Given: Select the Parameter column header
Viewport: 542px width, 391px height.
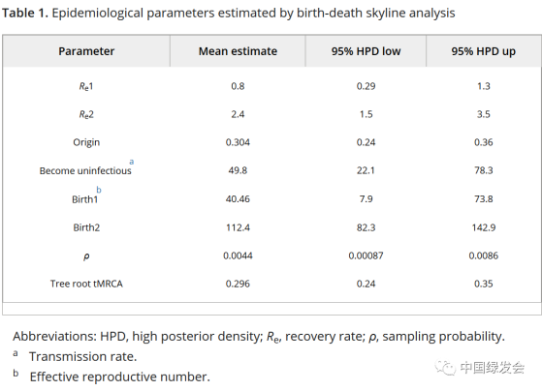Looking at the screenshot, I should point(86,51).
